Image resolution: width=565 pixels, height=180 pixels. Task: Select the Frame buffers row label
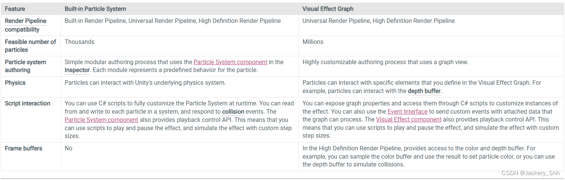point(23,148)
